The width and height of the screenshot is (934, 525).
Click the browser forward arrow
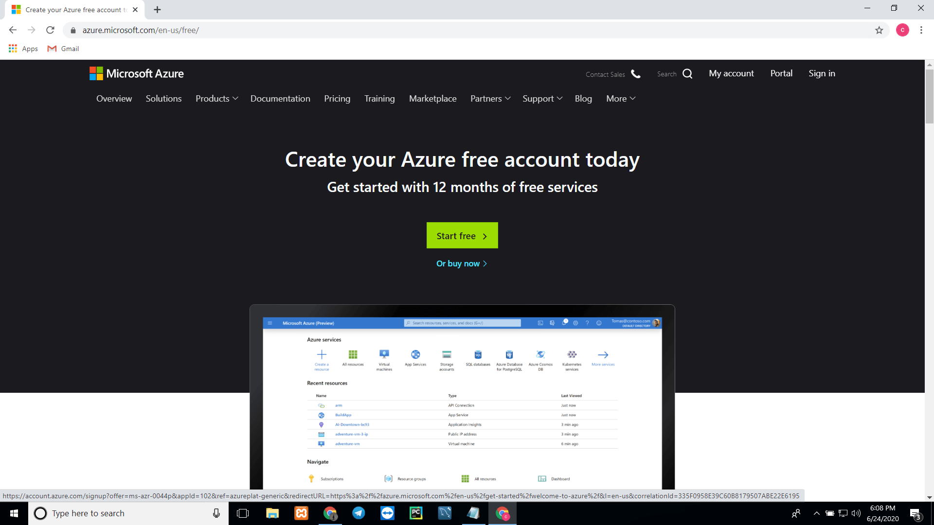point(32,30)
